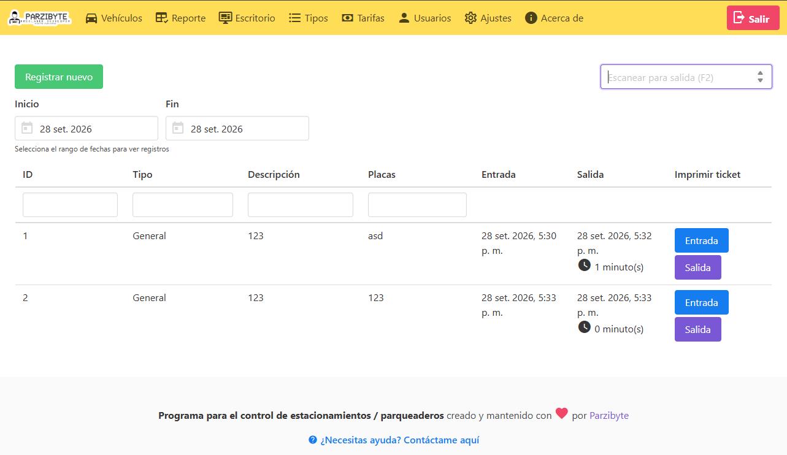Print Entrada ticket for record ID 1
Screen dimensions: 787x455
pos(702,240)
